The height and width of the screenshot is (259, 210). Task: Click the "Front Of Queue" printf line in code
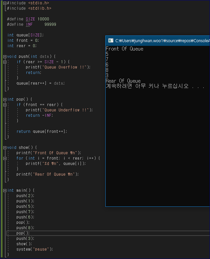(x=49, y=153)
